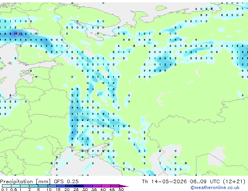Click the legend scale label '35'
The image size is (248, 191).
tap(94, 189)
